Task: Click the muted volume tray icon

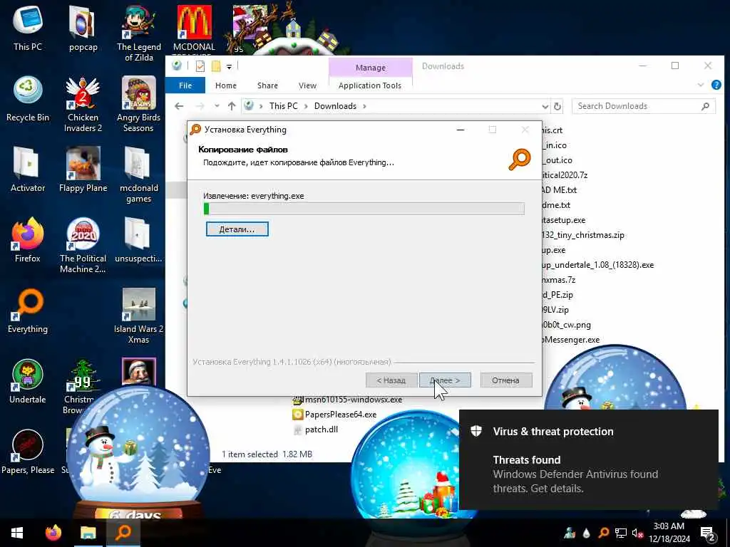Action: [x=637, y=533]
